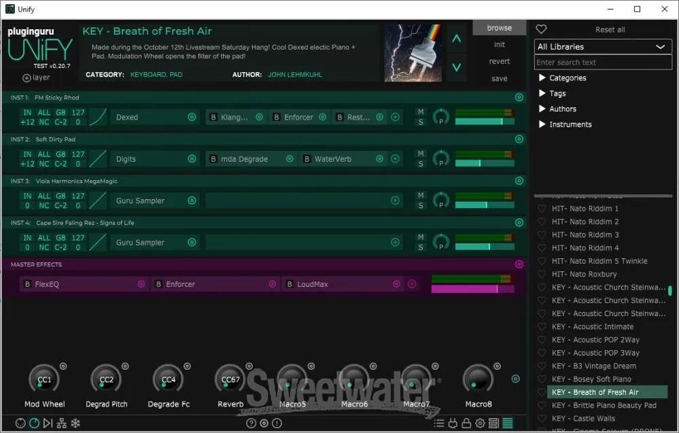Click the snowflake icon in bottom toolbar
The image size is (679, 433).
tap(75, 423)
